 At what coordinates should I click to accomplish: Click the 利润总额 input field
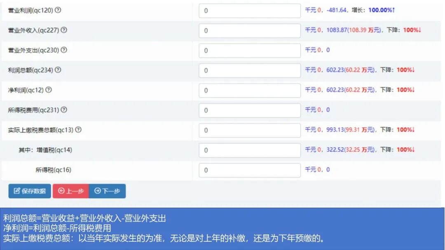click(x=249, y=70)
